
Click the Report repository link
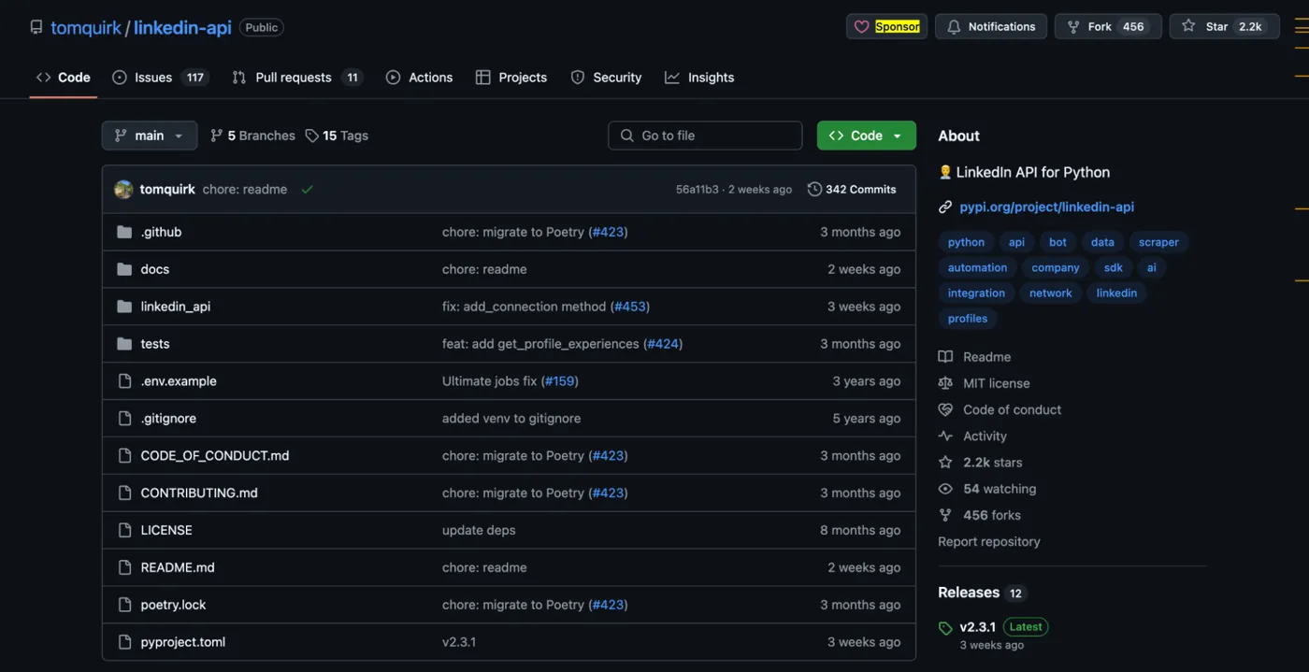(x=988, y=542)
